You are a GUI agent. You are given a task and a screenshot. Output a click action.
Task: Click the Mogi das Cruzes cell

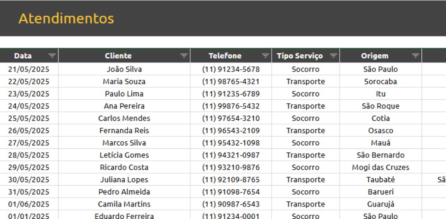pos(380,167)
